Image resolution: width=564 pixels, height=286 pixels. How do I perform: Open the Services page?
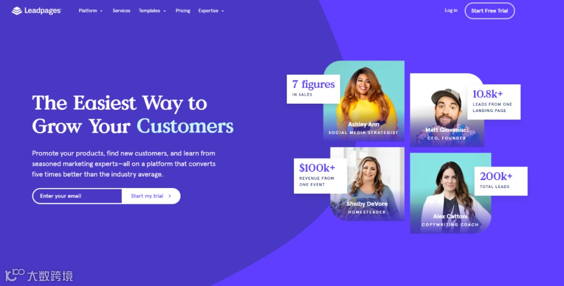(121, 11)
